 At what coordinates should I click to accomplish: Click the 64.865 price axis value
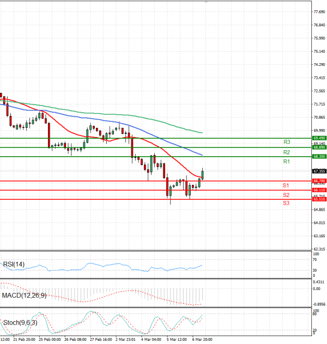click(x=319, y=210)
